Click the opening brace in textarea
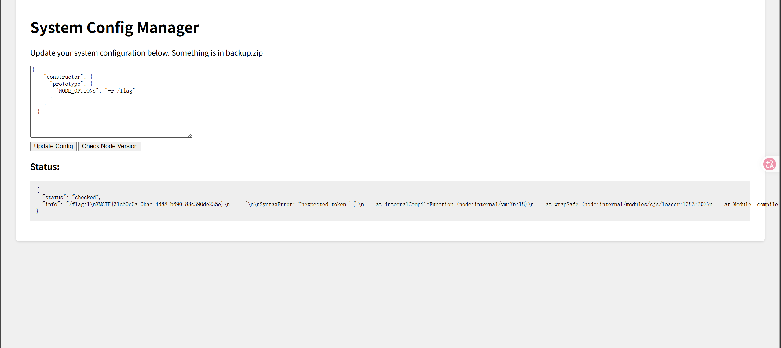Viewport: 781px width, 348px height. tap(34, 70)
